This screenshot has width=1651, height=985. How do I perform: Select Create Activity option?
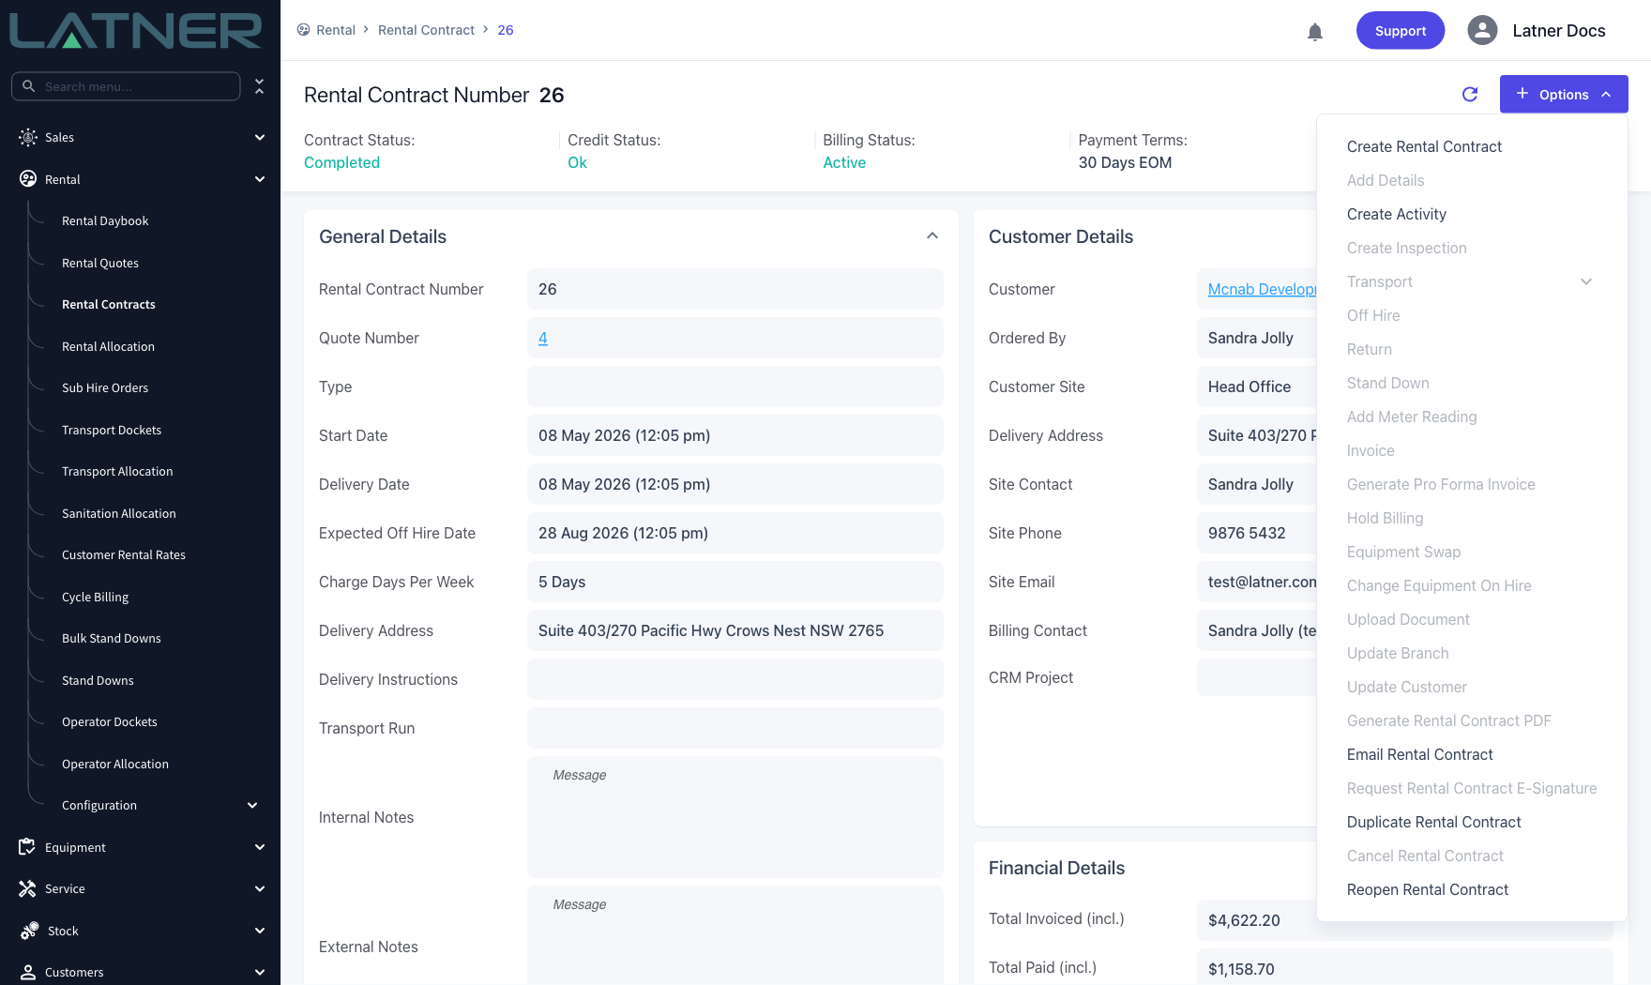(1397, 214)
